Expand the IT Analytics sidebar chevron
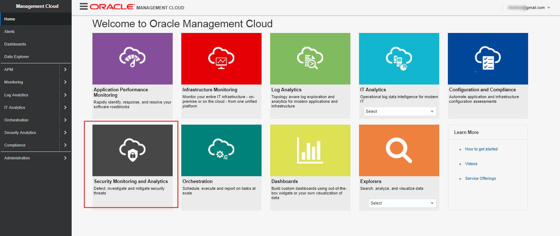Image resolution: width=560 pixels, height=236 pixels. [65, 107]
